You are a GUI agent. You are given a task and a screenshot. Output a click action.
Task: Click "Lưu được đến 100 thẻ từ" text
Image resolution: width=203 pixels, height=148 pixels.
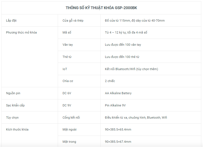122,57
